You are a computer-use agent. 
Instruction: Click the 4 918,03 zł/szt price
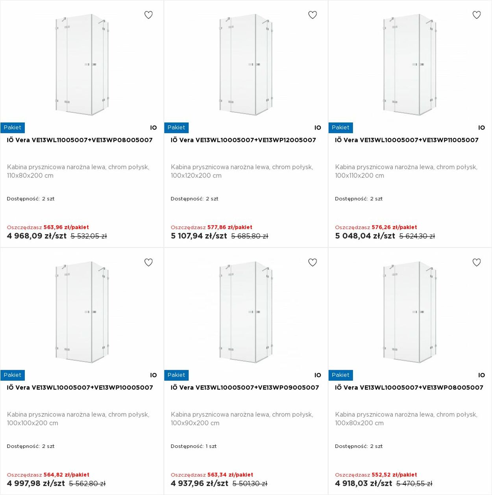(x=363, y=484)
